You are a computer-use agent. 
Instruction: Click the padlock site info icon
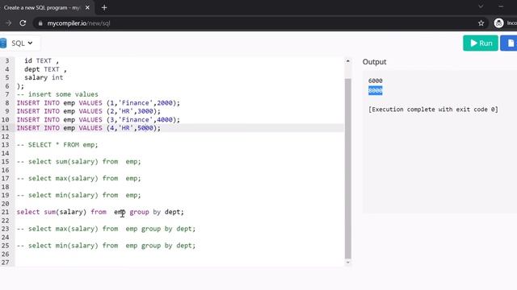tap(40, 23)
